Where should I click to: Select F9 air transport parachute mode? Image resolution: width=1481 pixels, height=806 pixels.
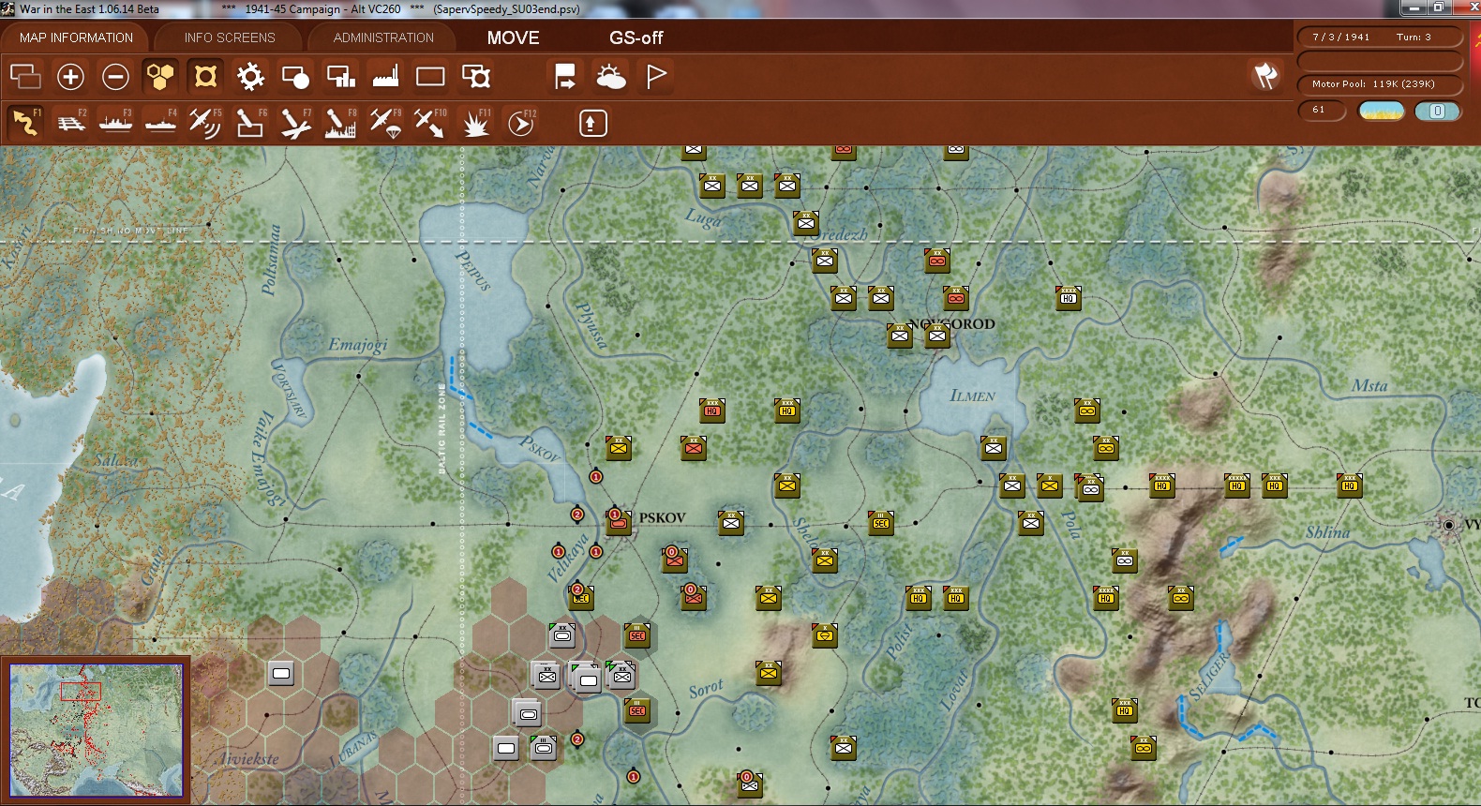pyautogui.click(x=385, y=123)
